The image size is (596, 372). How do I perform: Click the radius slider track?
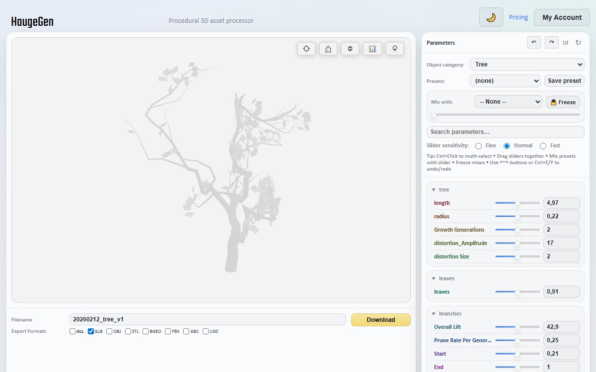point(517,216)
